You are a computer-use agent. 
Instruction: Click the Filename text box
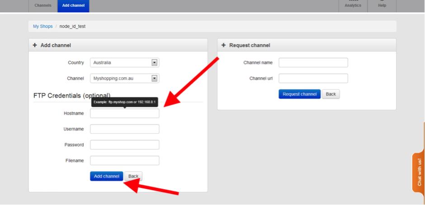coord(124,161)
